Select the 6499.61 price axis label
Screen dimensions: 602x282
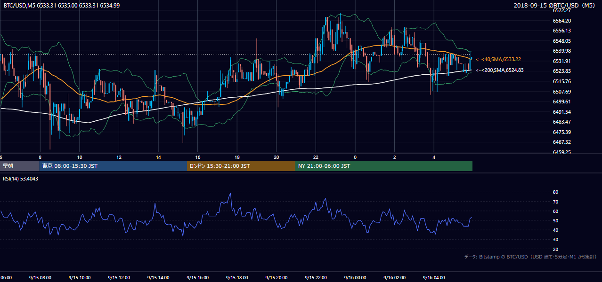click(562, 102)
